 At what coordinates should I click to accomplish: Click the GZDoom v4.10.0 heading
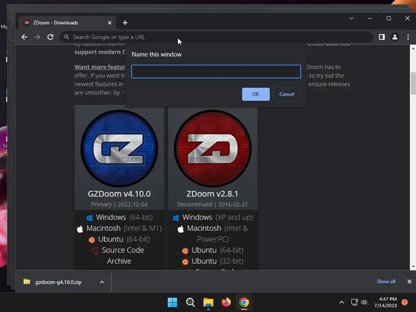pos(119,194)
